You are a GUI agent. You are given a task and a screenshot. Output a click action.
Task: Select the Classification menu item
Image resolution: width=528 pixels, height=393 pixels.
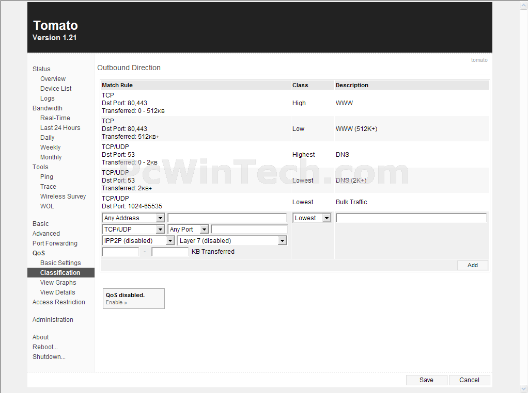[x=60, y=273]
